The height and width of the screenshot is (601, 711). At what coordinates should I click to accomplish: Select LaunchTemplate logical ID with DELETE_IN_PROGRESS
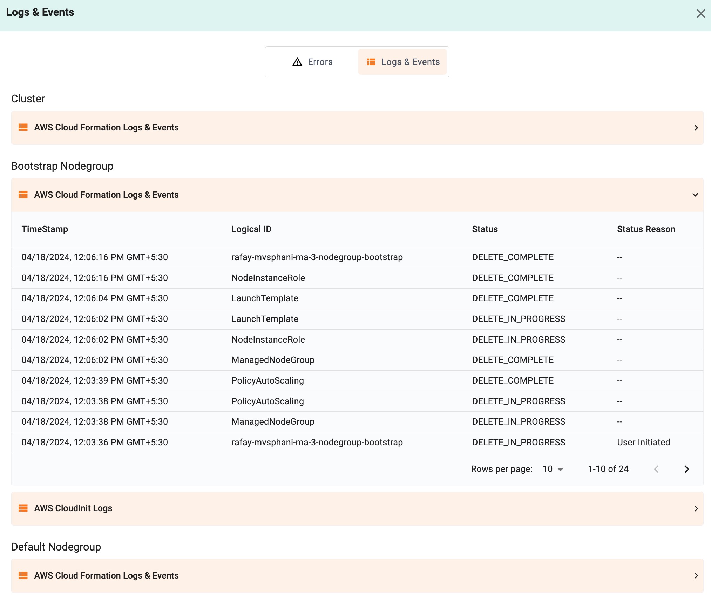265,319
